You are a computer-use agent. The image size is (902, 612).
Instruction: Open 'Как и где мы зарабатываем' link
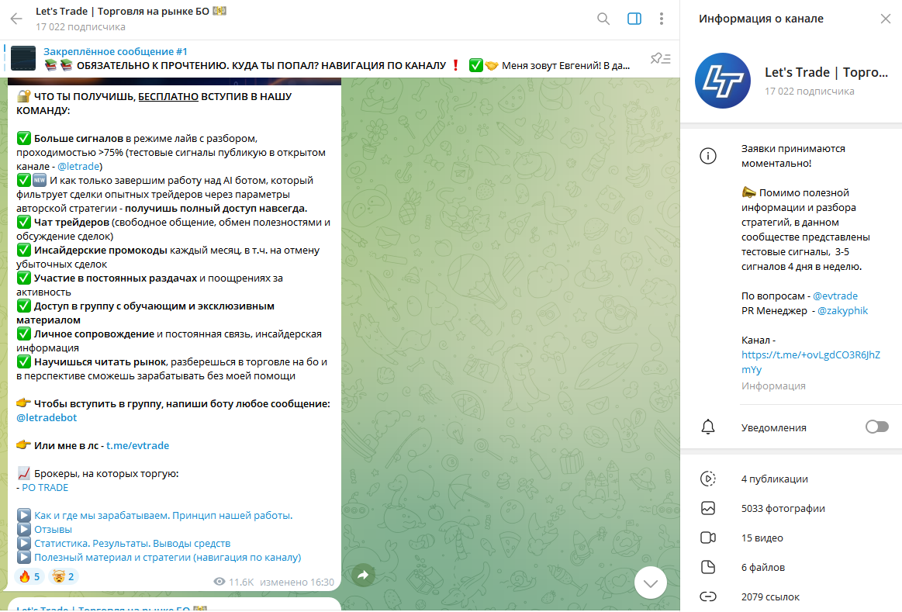pos(164,515)
